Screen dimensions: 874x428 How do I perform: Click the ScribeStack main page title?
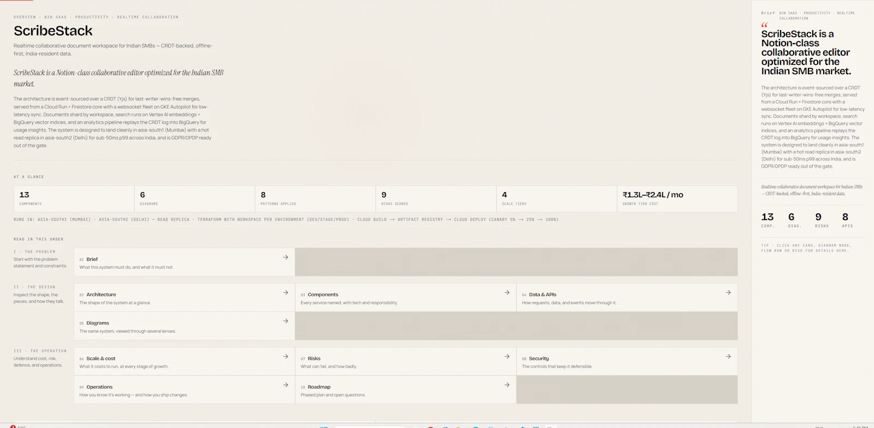click(53, 31)
